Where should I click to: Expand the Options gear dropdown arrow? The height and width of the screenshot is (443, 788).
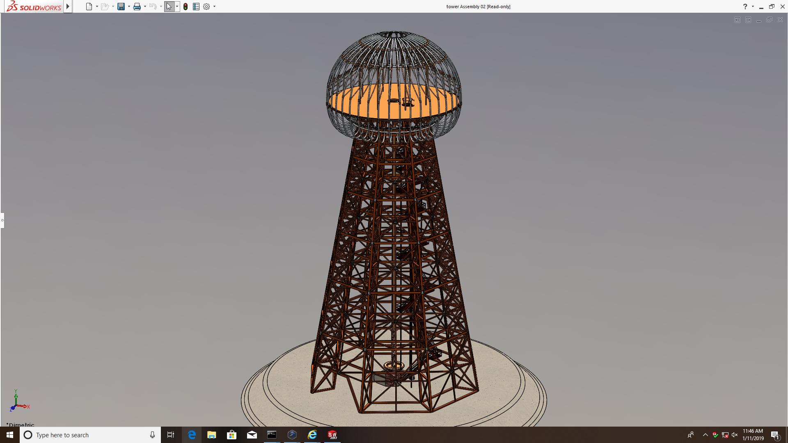(x=214, y=7)
